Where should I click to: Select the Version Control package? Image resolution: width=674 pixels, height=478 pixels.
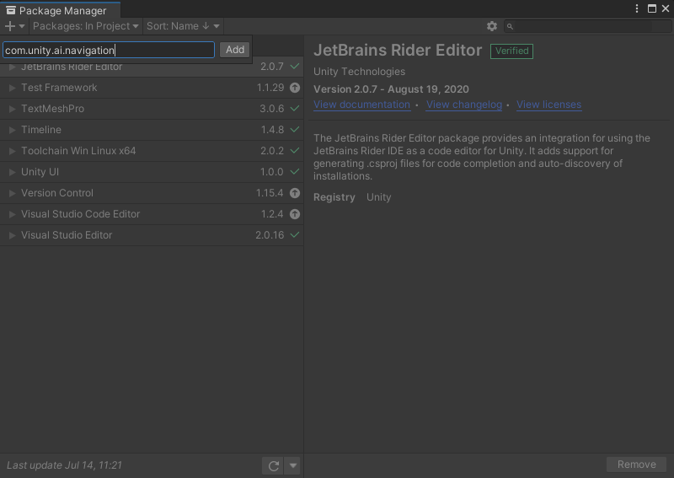pyautogui.click(x=152, y=193)
